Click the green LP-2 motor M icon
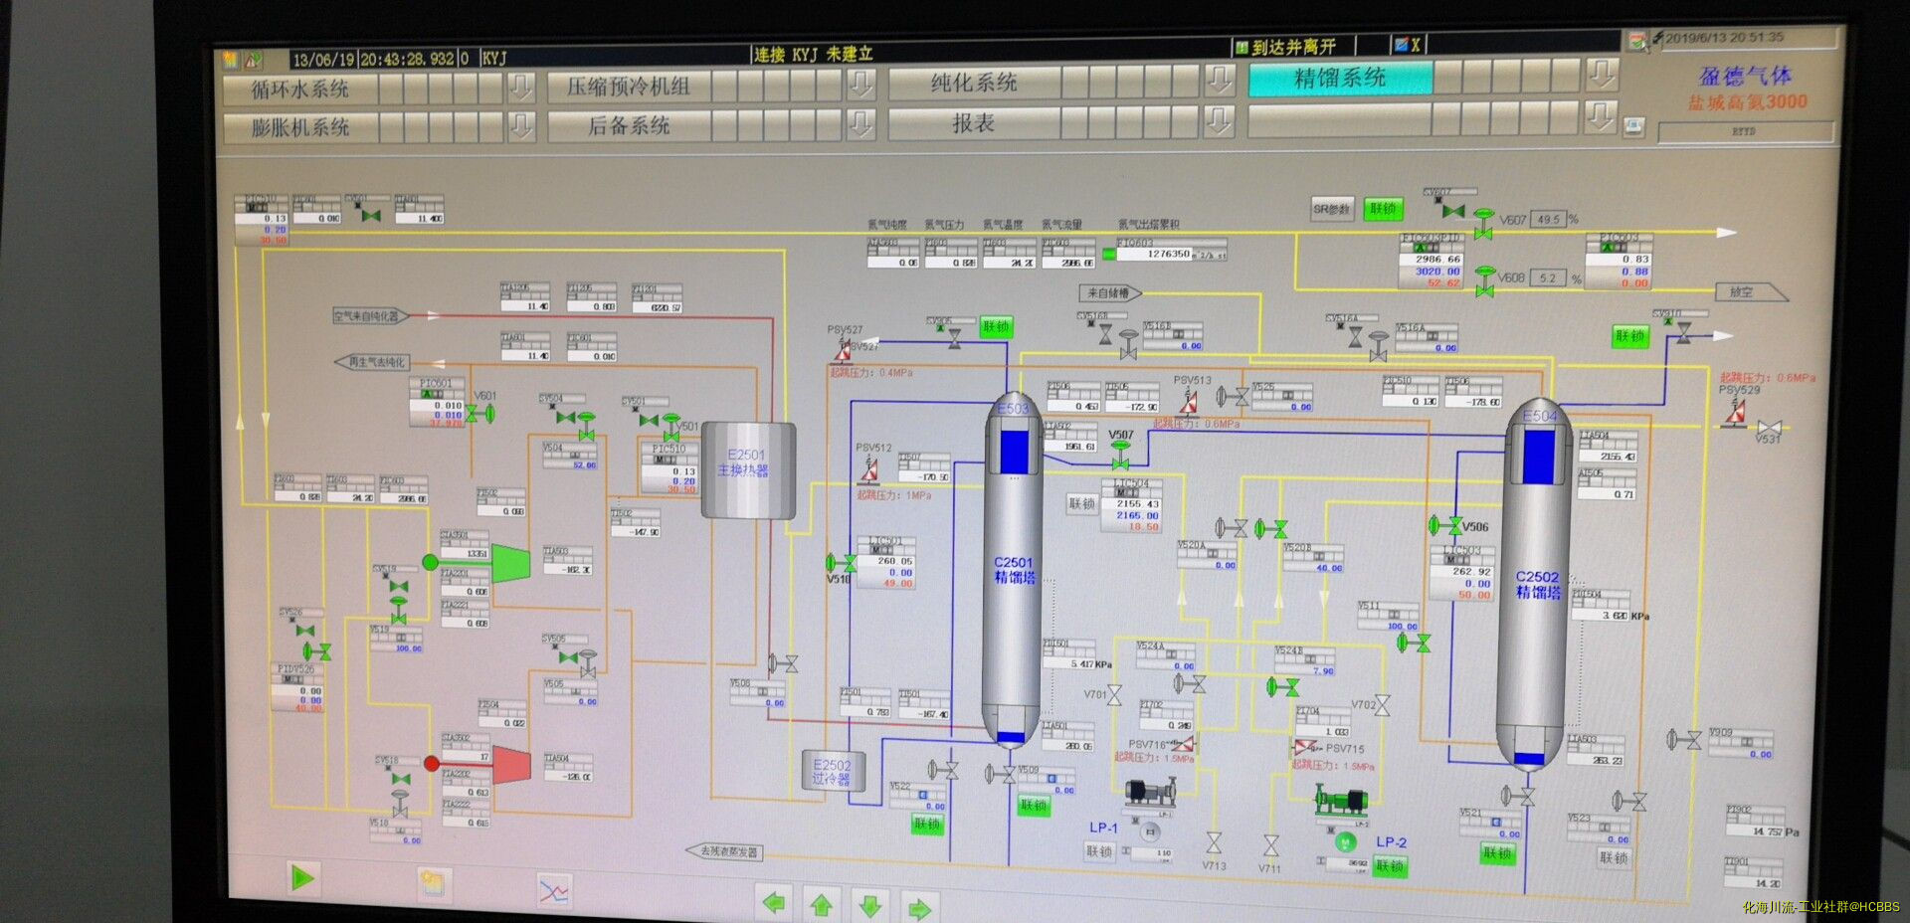 coord(1344,841)
